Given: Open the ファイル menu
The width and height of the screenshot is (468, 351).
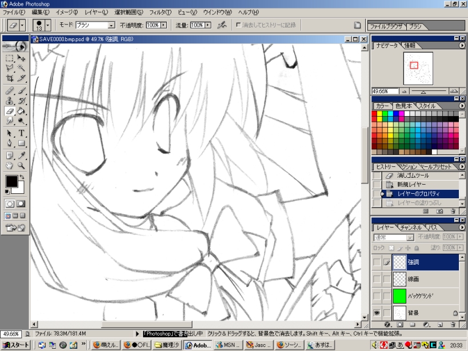Looking at the screenshot, I should coord(14,12).
